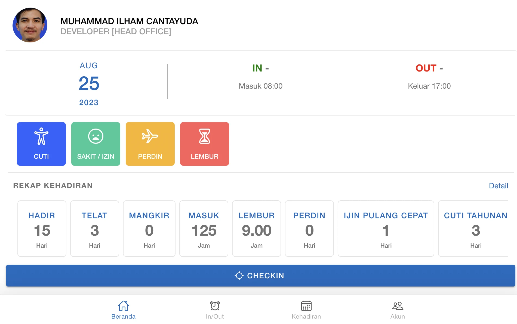The image size is (517, 324).
Task: Click the Beranda home icon
Action: coord(124,306)
